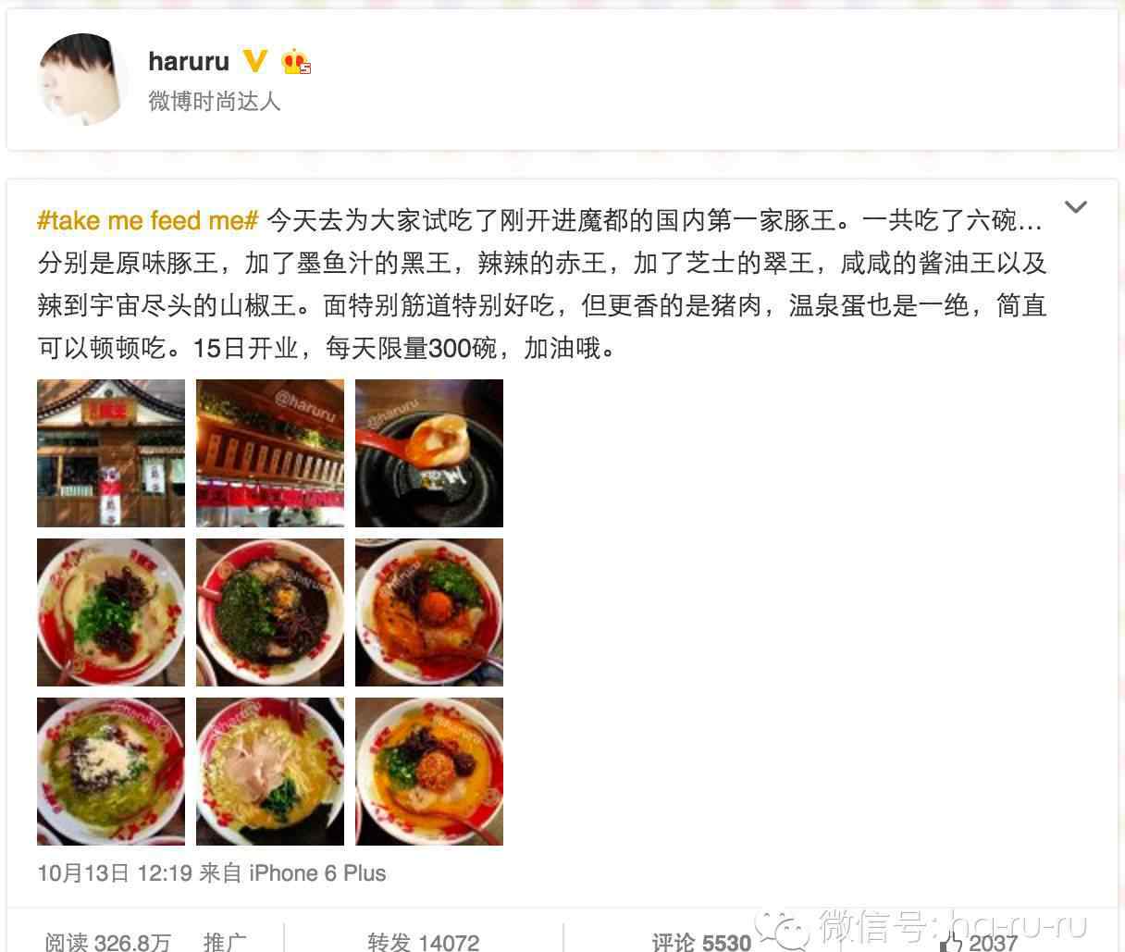Click the WeChat logo watermark icon
The width and height of the screenshot is (1125, 952).
[782, 929]
